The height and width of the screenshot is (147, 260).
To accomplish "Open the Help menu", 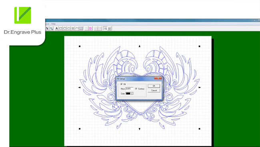I will pyautogui.click(x=53, y=24).
